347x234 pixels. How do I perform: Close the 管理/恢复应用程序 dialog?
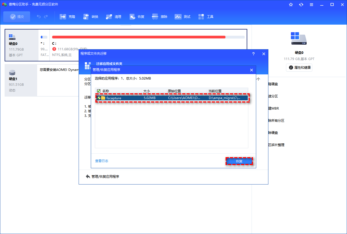pos(251,70)
